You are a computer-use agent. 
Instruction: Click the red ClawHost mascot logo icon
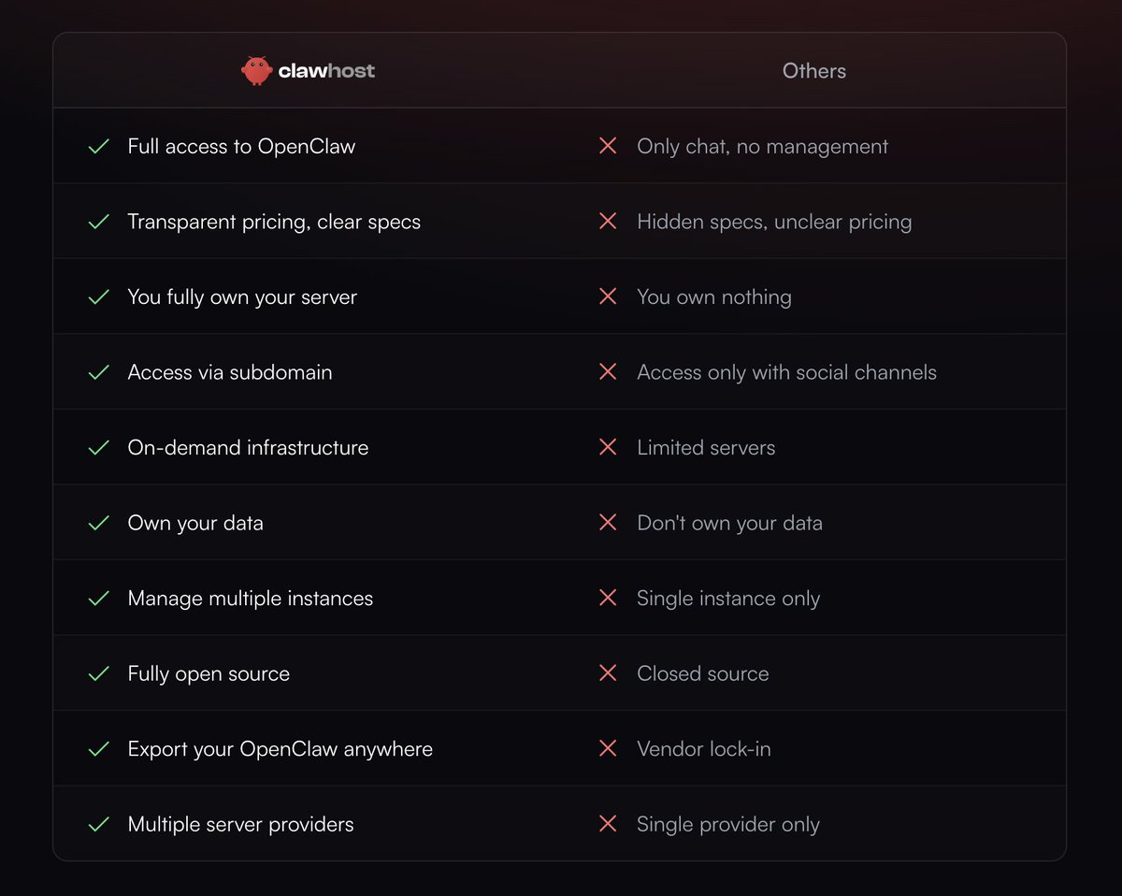[x=257, y=70]
